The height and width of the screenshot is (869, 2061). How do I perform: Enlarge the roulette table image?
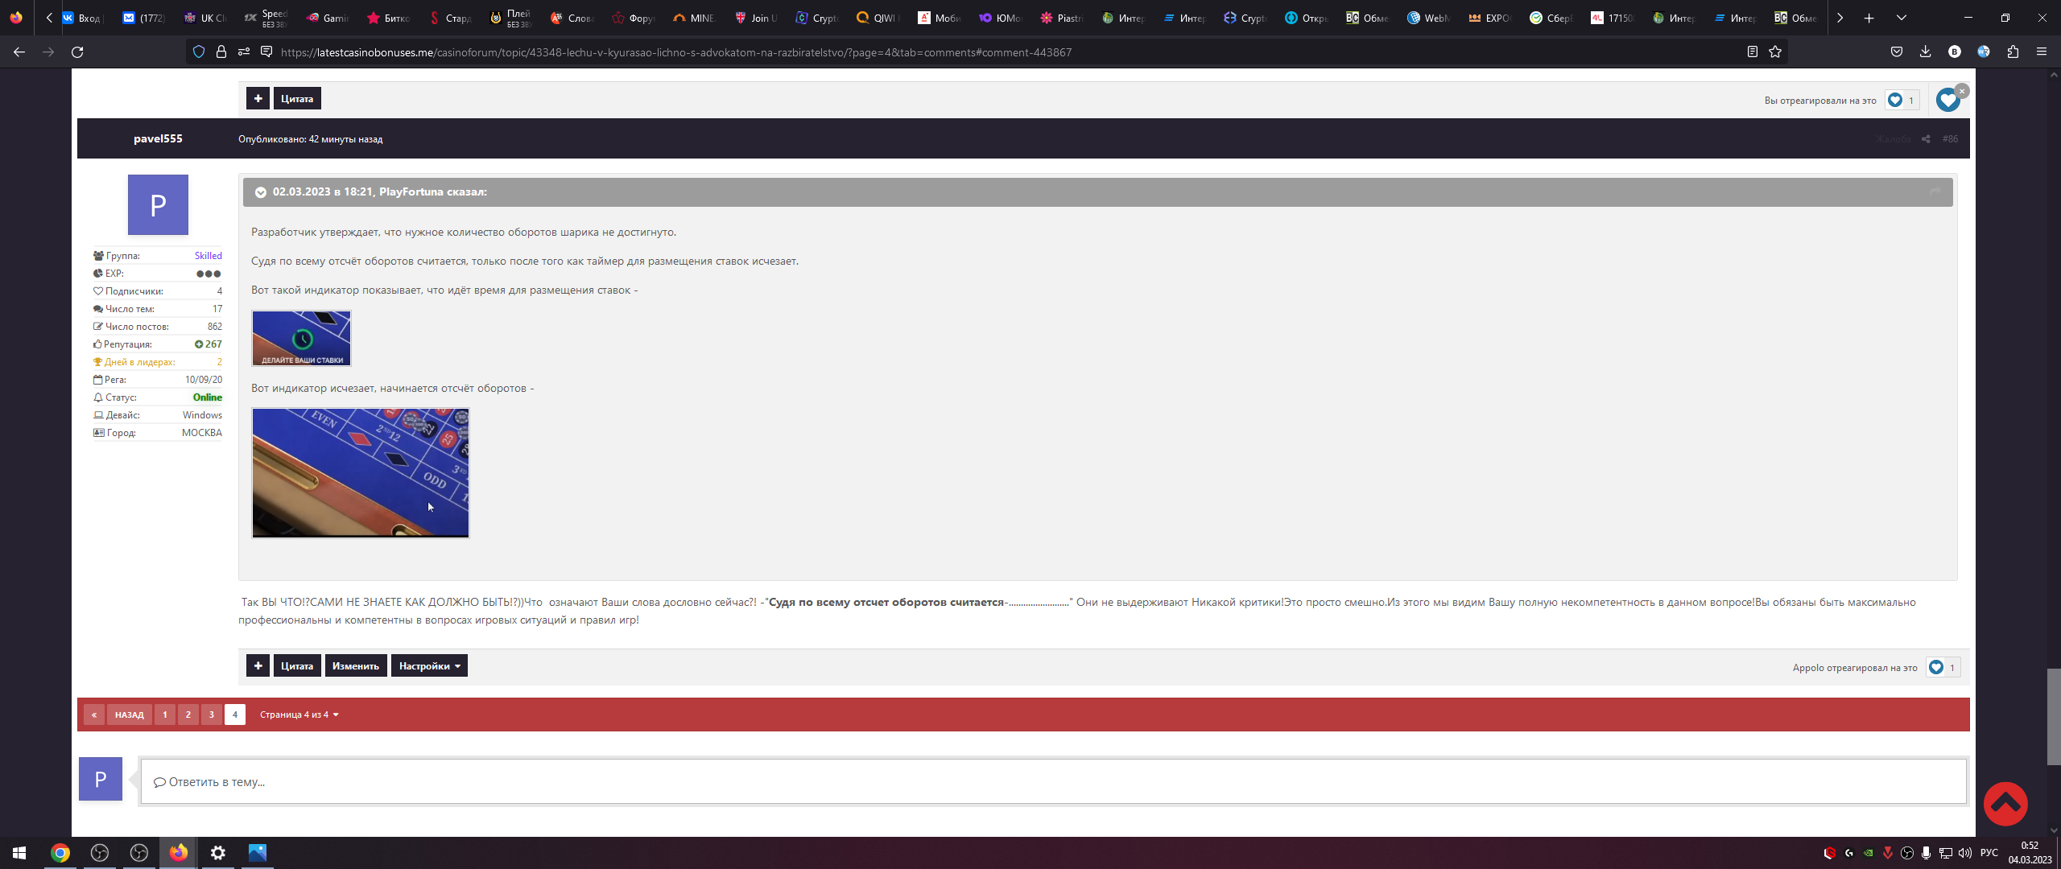(361, 472)
